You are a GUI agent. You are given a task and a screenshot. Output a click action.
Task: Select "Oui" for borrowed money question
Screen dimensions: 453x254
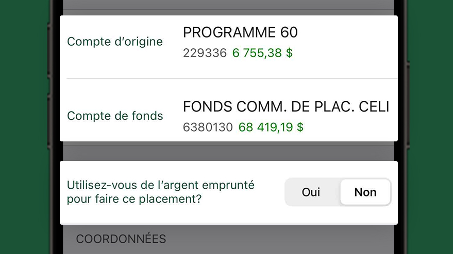pyautogui.click(x=311, y=192)
